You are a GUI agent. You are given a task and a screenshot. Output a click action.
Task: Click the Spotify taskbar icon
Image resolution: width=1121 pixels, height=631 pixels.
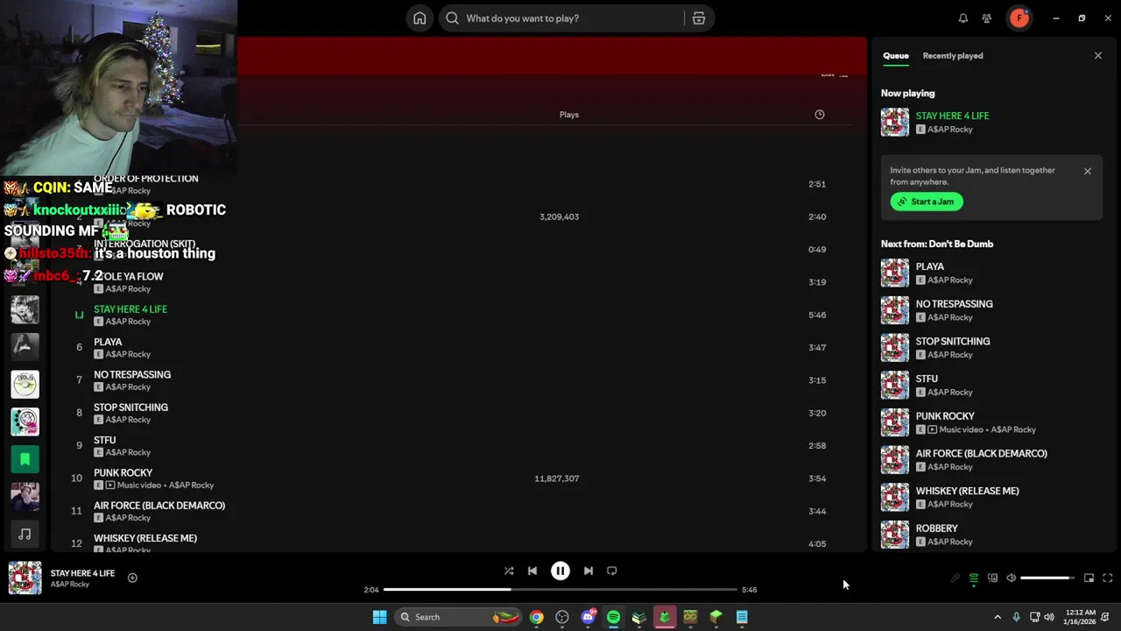pos(613,617)
